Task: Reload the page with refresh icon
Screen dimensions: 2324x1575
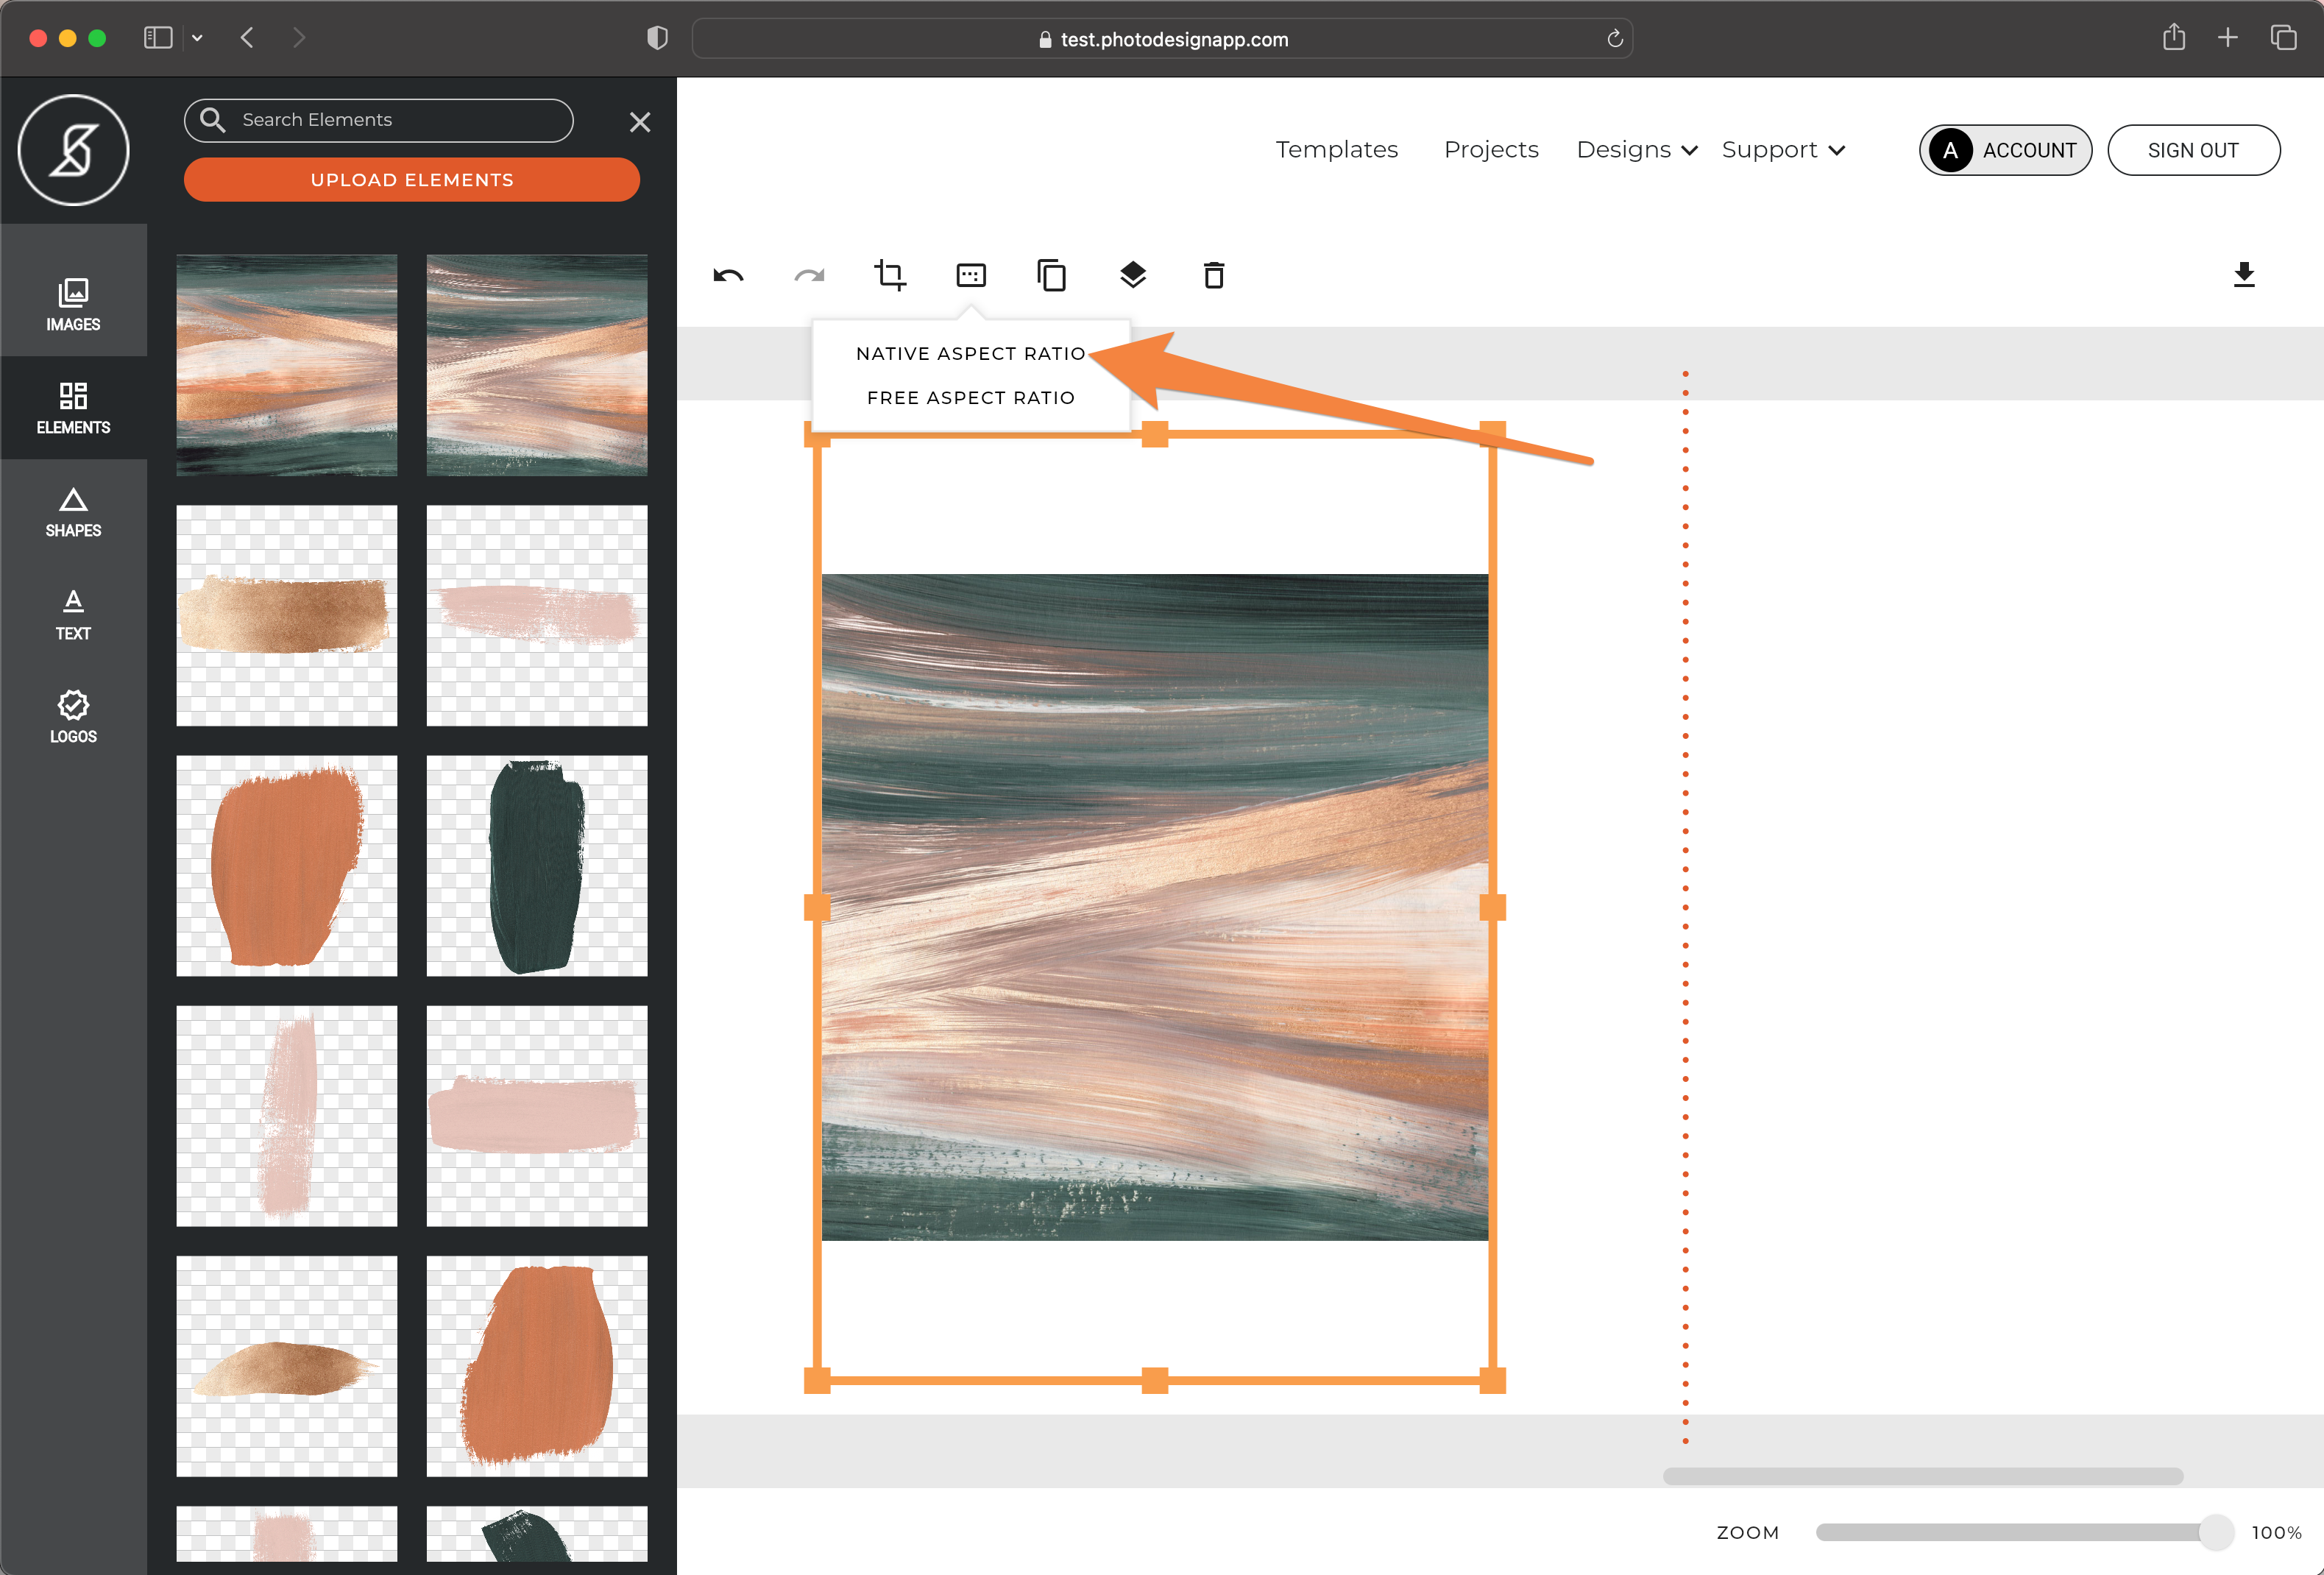Action: click(1614, 39)
